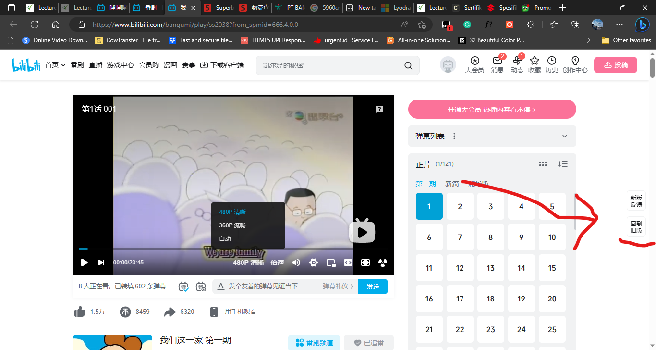Image resolution: width=656 pixels, height=350 pixels.
Task: Open 动态 activity feed icon
Action: [517, 64]
